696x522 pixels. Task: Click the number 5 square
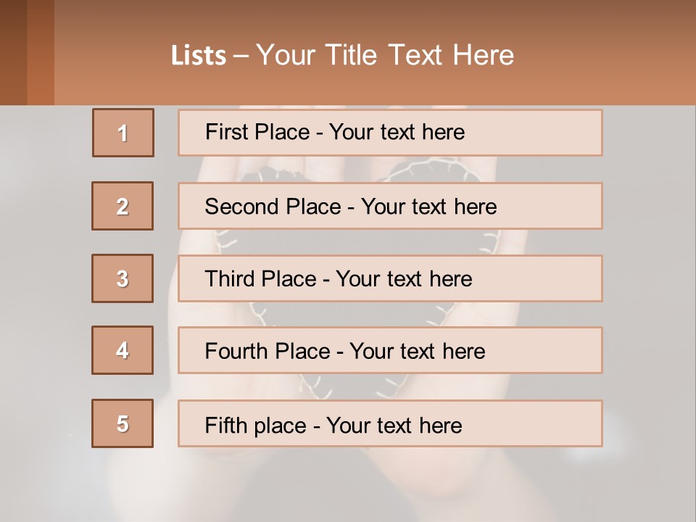(123, 423)
